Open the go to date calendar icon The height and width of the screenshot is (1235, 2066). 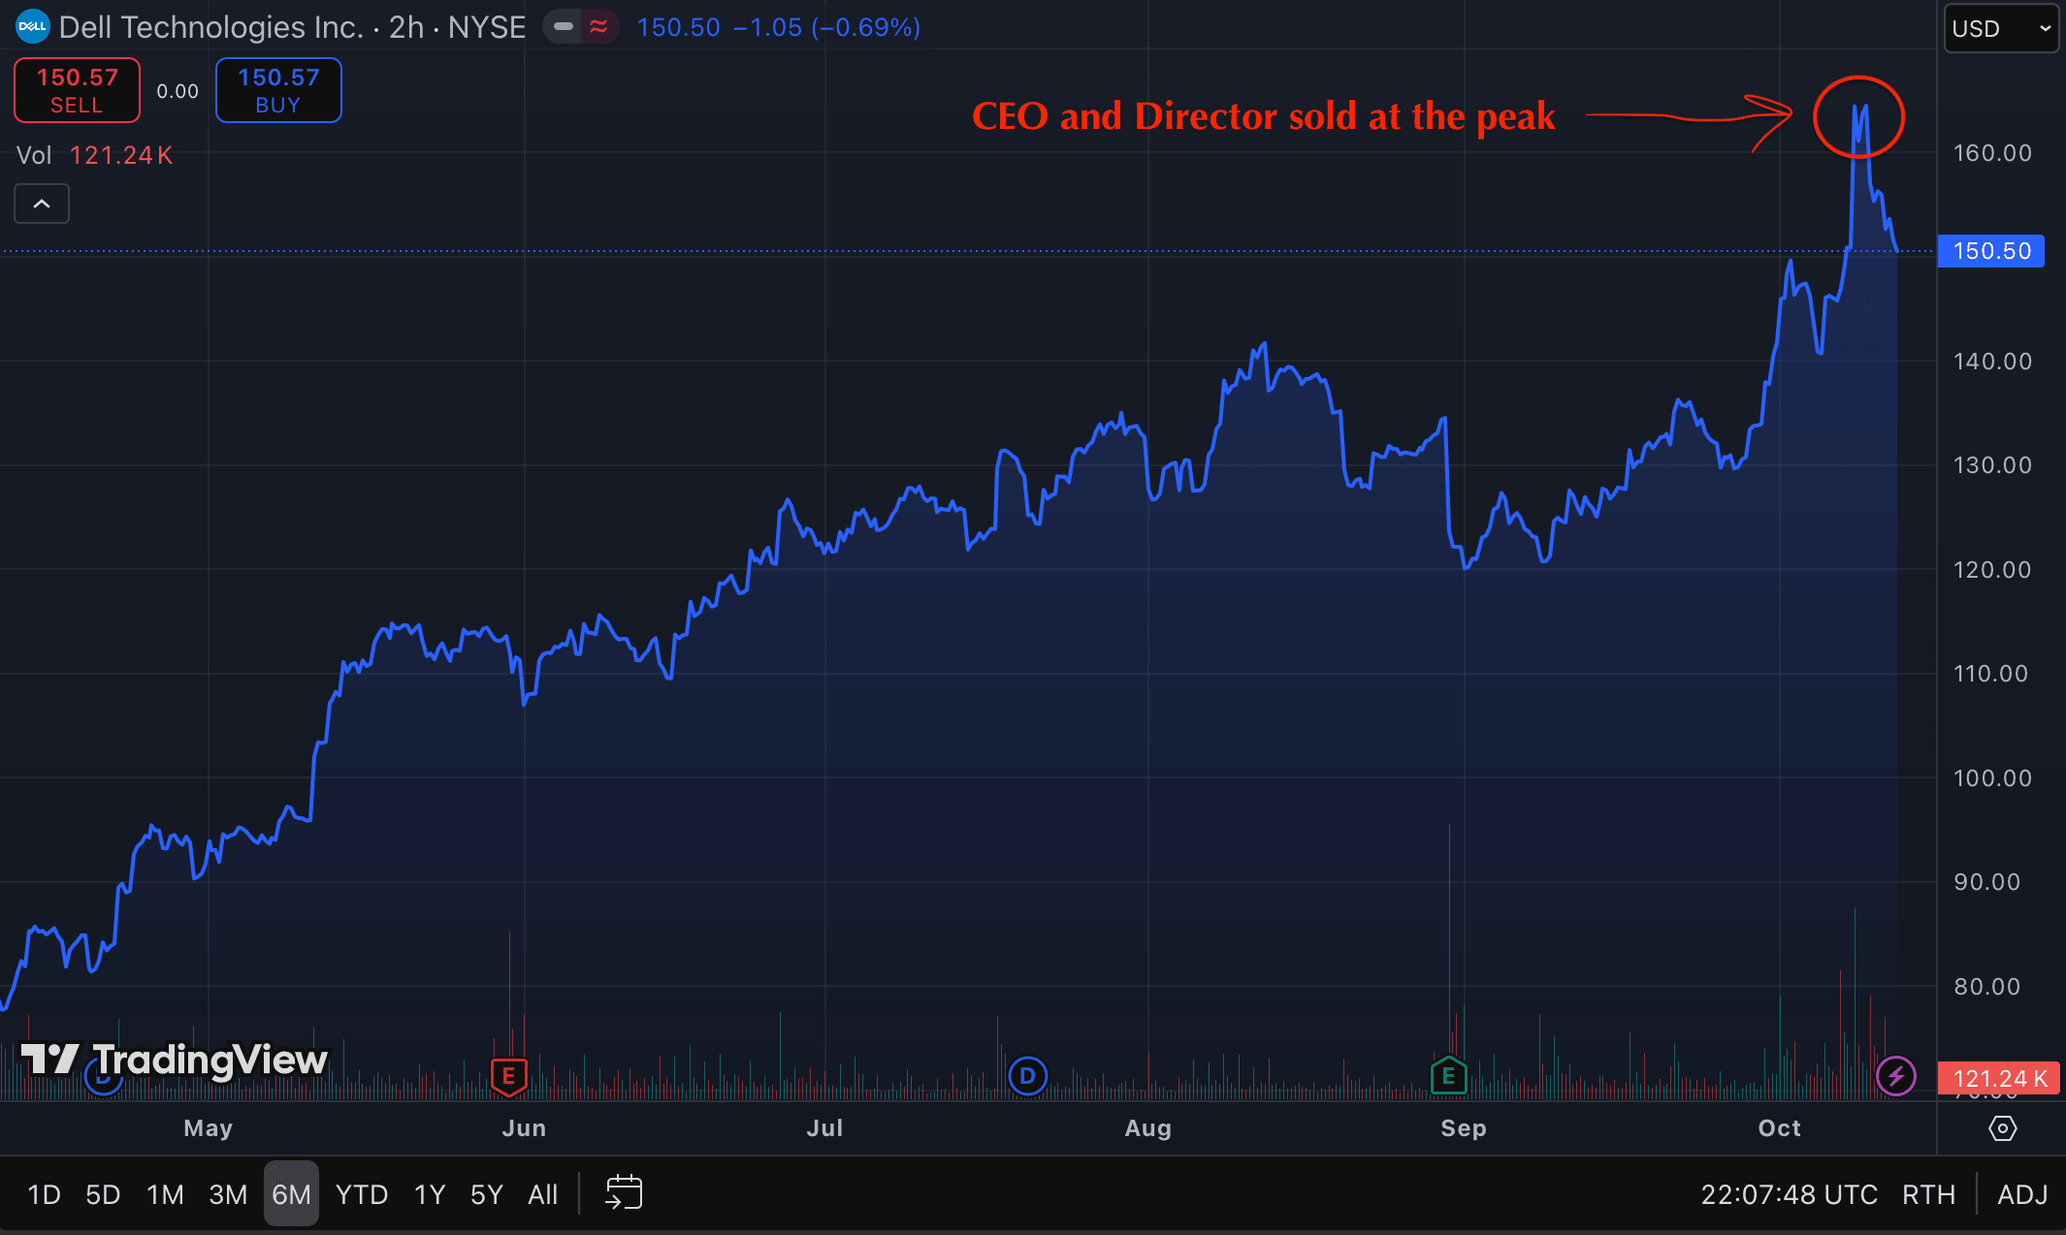pos(624,1193)
